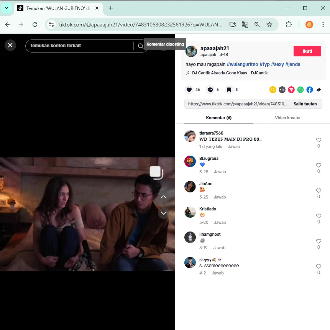330x330 pixels.
Task: Like tiaraara7568's comment
Action: (x=319, y=140)
